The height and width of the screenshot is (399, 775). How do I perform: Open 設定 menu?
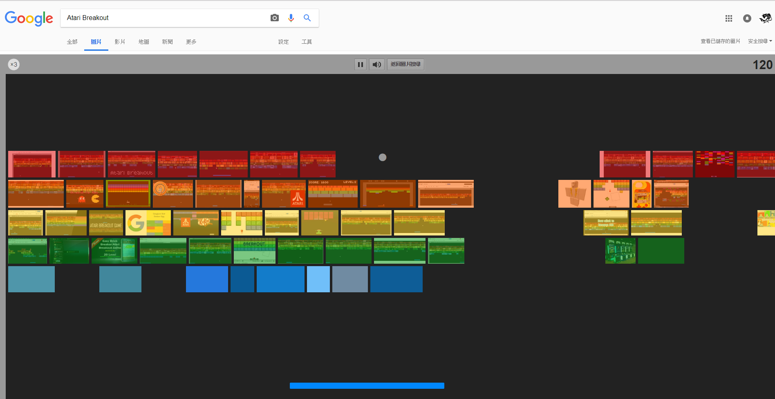[283, 42]
